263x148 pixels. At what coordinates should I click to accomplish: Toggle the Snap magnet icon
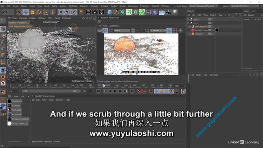(x=3, y=92)
